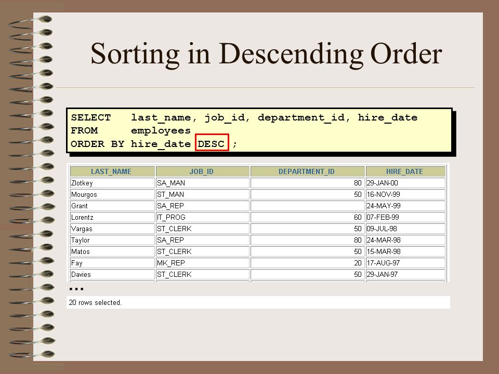Click the ST_MAN job cell
Screen dimensions: 499x374
202,194
